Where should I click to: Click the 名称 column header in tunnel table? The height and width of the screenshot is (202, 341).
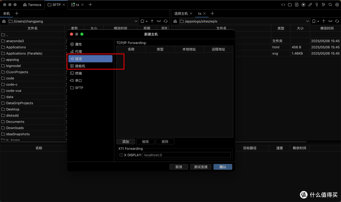[131, 49]
